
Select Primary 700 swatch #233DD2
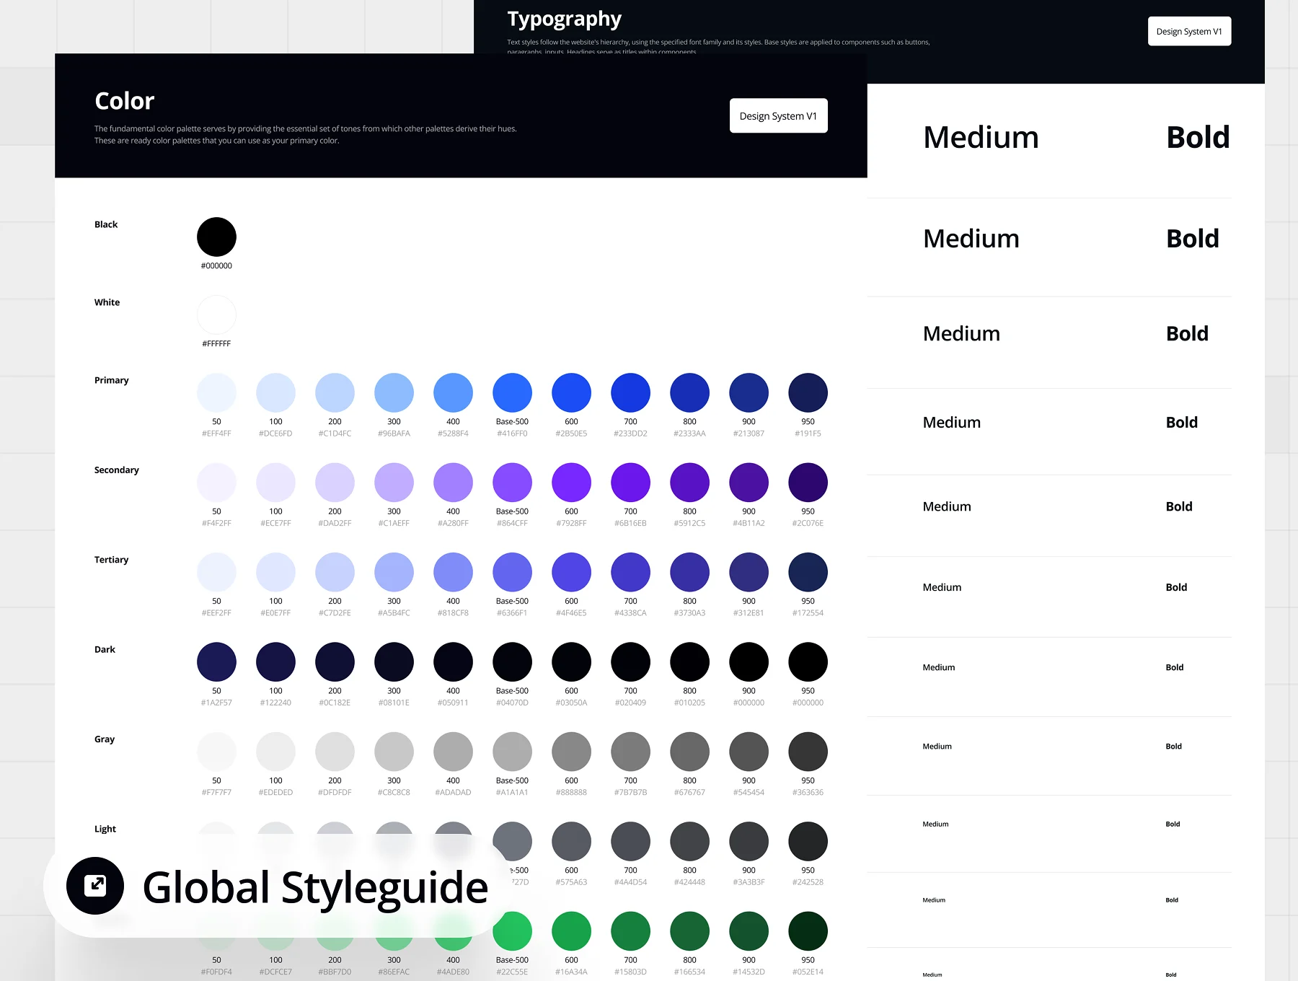630,392
